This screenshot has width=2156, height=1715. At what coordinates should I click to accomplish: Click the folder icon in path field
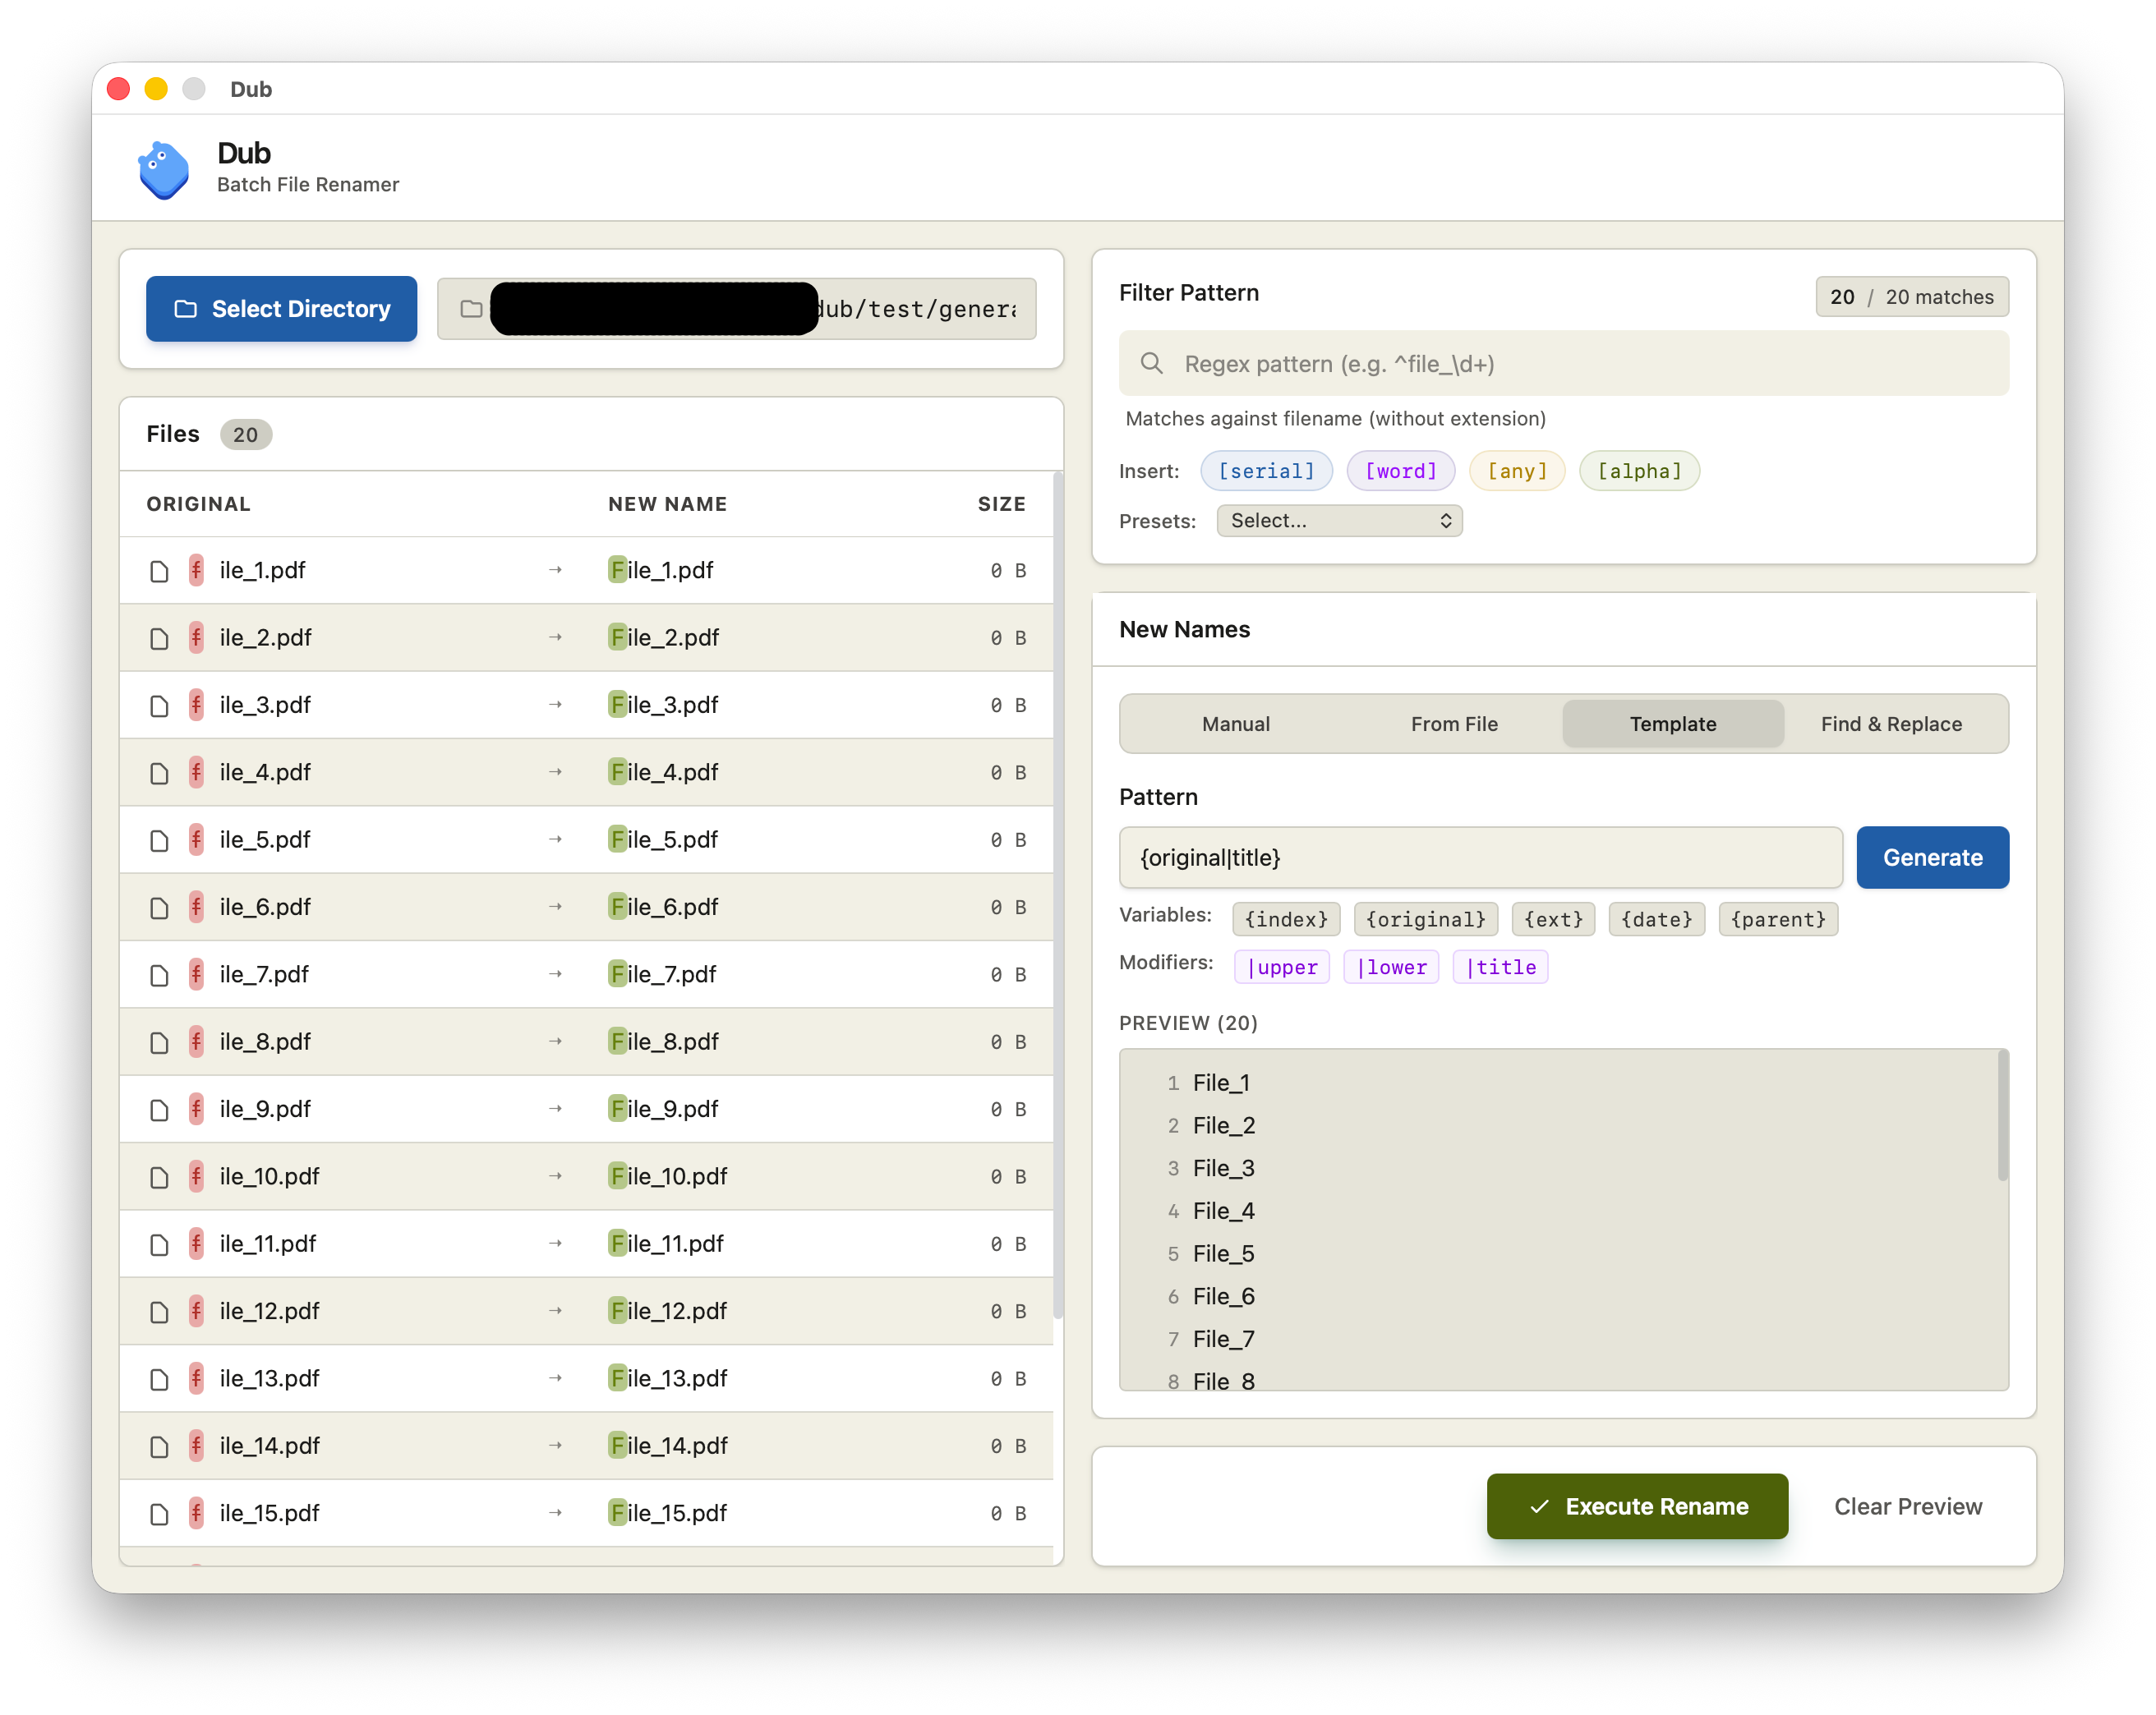pos(471,309)
